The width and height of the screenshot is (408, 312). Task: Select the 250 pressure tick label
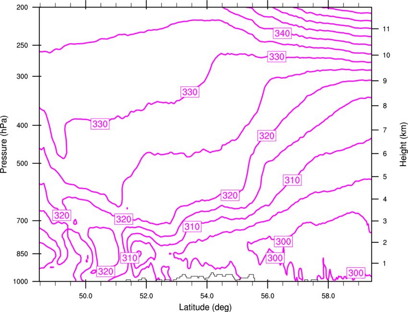point(22,45)
